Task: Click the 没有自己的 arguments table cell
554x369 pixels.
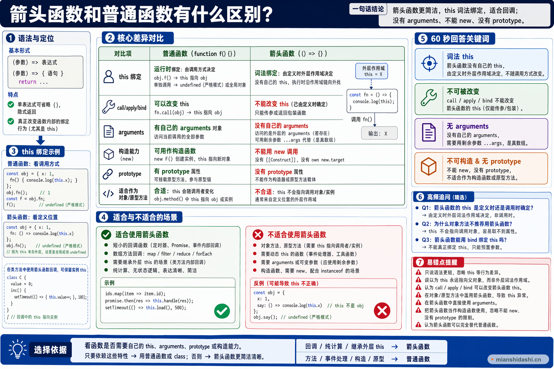Action: click(296, 132)
